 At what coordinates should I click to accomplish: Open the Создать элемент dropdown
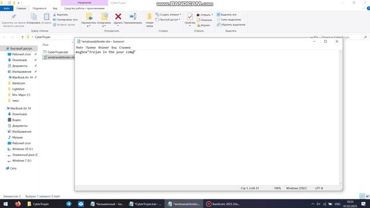pos(168,14)
